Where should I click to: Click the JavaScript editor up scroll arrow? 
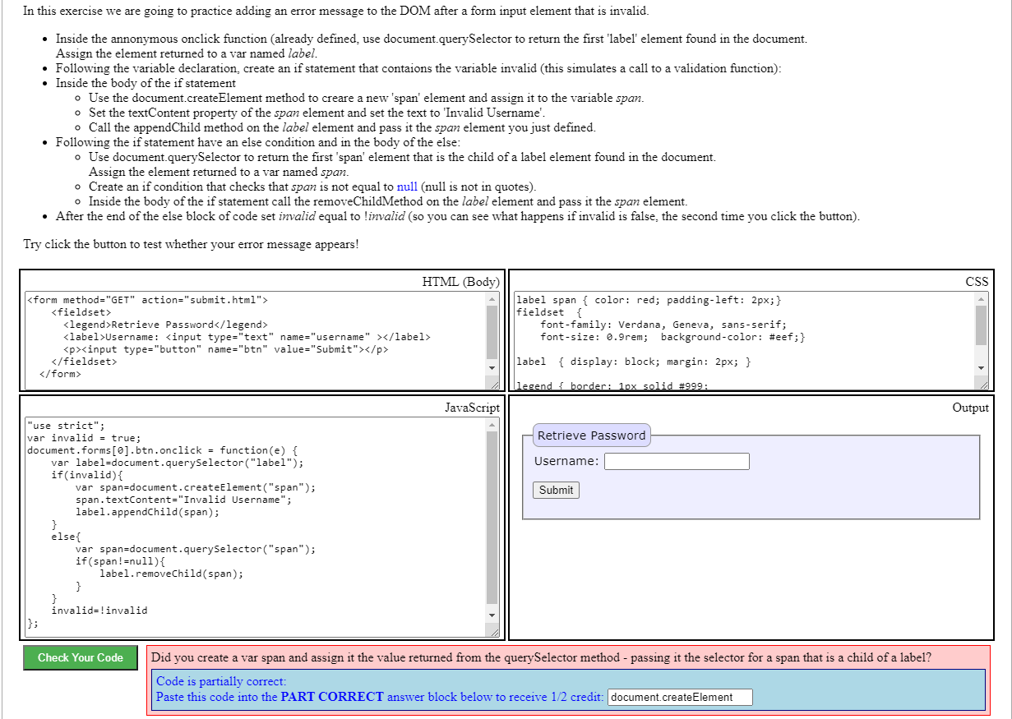(x=492, y=425)
